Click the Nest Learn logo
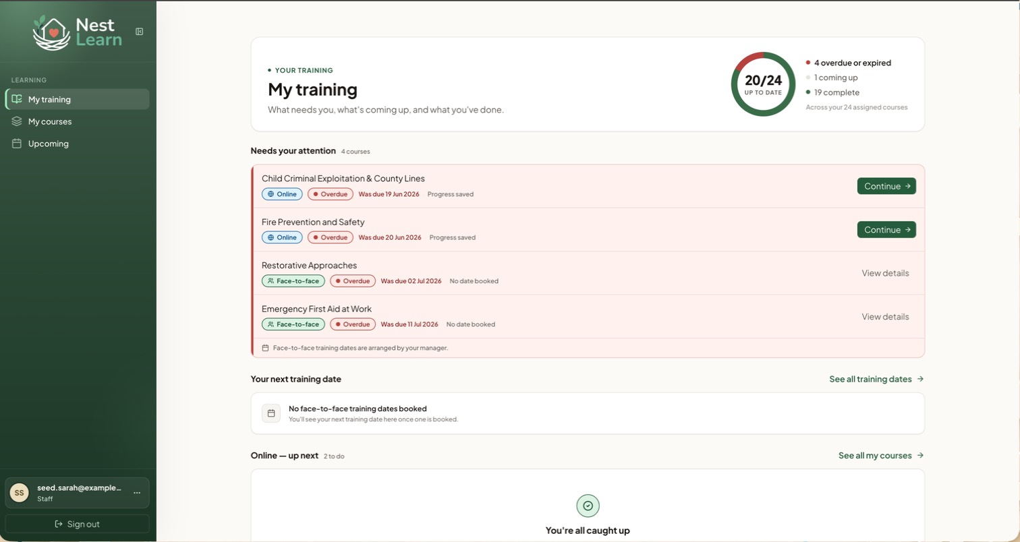Viewport: 1020px width, 542px height. point(78,32)
